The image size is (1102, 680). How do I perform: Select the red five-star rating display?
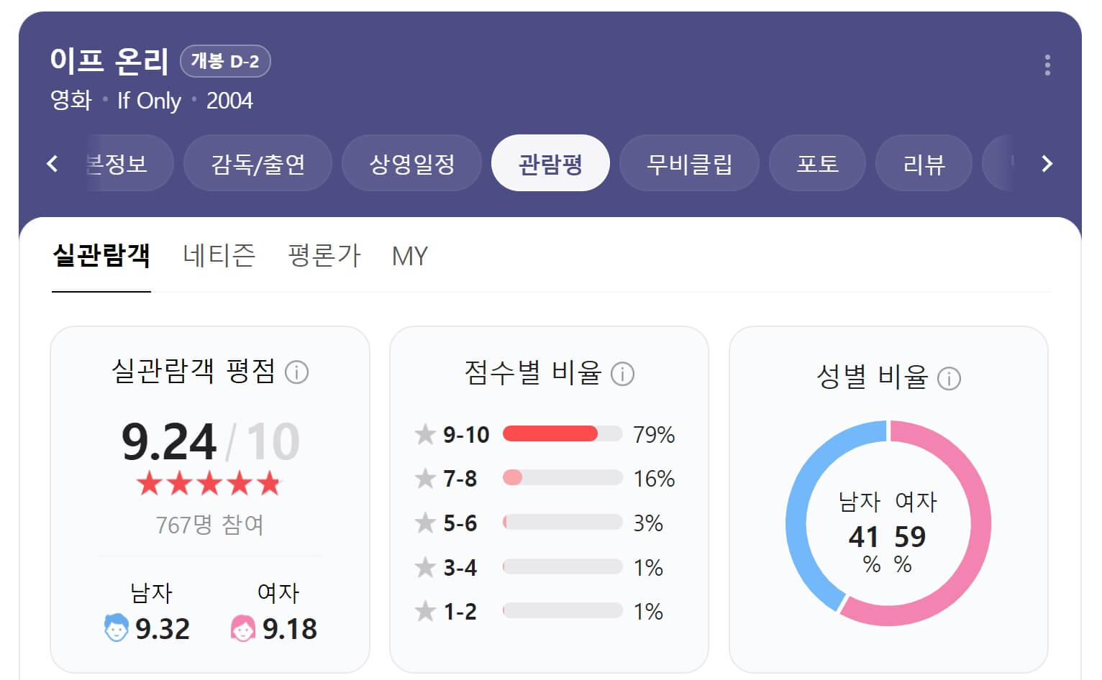209,483
